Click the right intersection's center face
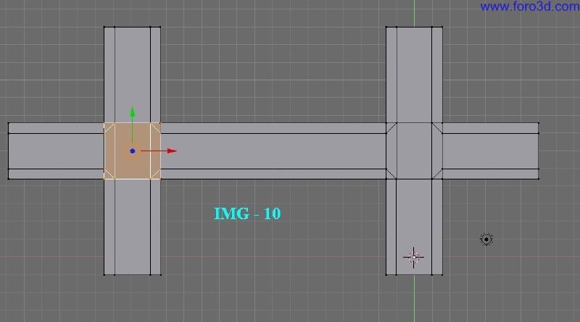 [x=414, y=151]
